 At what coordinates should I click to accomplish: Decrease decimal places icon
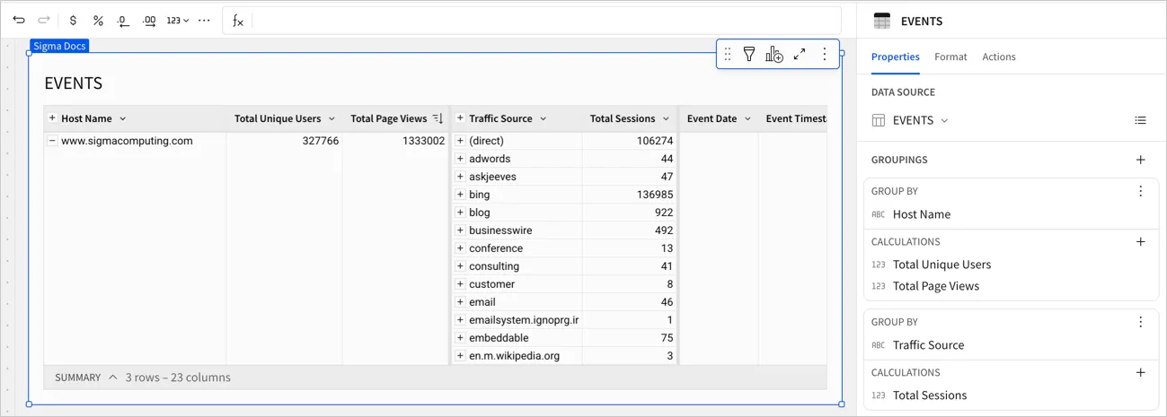123,21
